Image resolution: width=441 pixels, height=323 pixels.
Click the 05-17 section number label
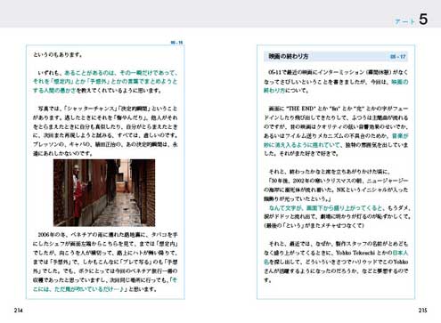[x=397, y=57]
